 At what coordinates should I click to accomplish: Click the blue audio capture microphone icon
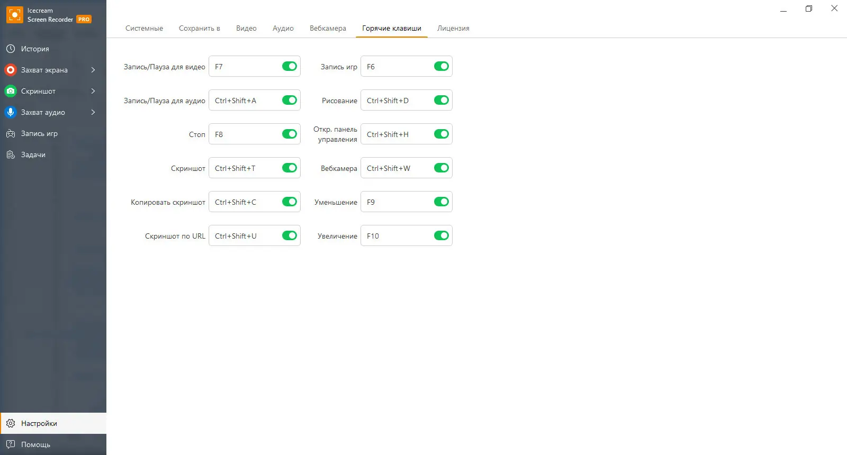click(11, 112)
